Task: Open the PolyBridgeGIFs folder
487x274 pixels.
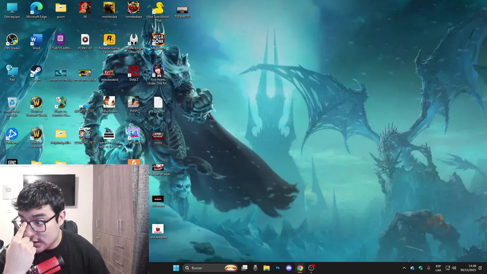Action: tap(60, 136)
